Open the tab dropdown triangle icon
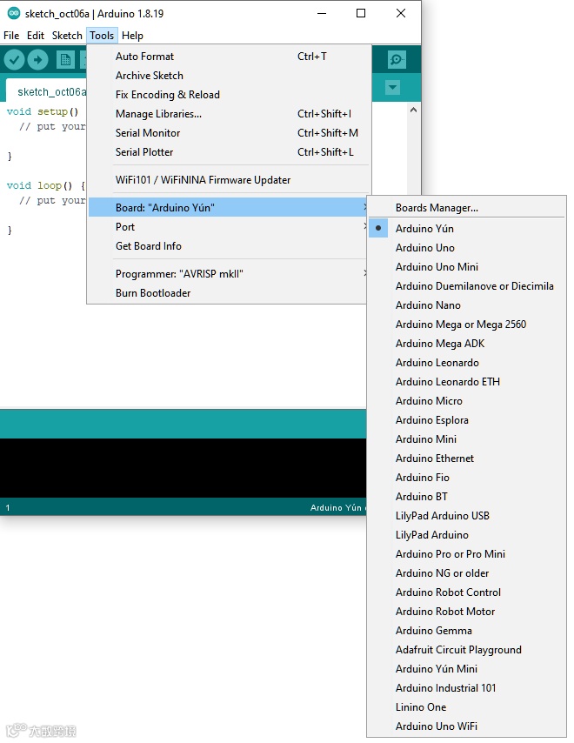 pyautogui.click(x=392, y=88)
